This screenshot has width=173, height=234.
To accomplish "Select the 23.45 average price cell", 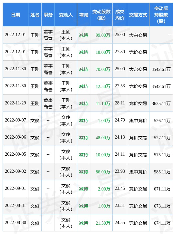I will coord(120,188).
